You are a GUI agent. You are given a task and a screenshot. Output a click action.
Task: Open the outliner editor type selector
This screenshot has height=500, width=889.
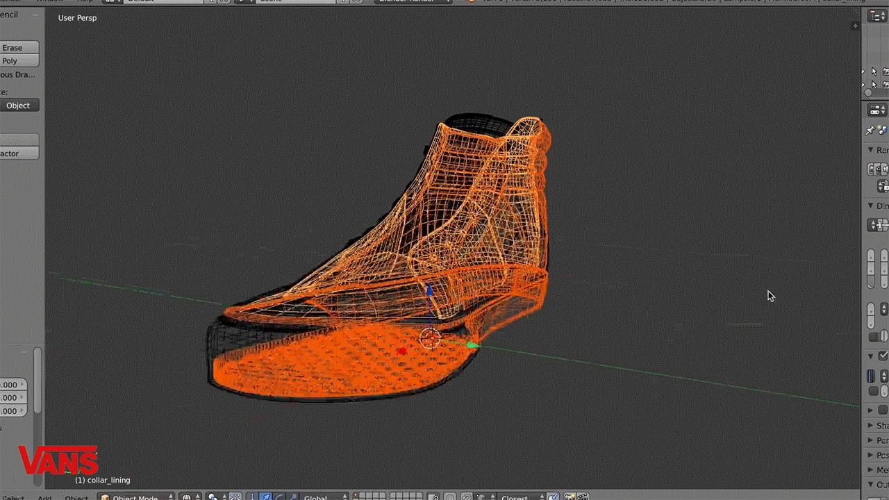point(877,16)
